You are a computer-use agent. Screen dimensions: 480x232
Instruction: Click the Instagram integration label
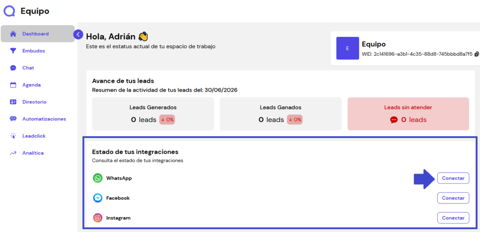pos(118,218)
